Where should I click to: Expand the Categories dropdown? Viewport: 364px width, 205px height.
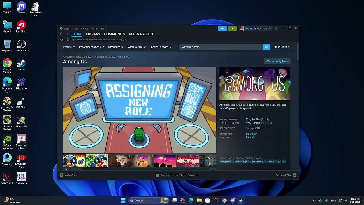(115, 47)
